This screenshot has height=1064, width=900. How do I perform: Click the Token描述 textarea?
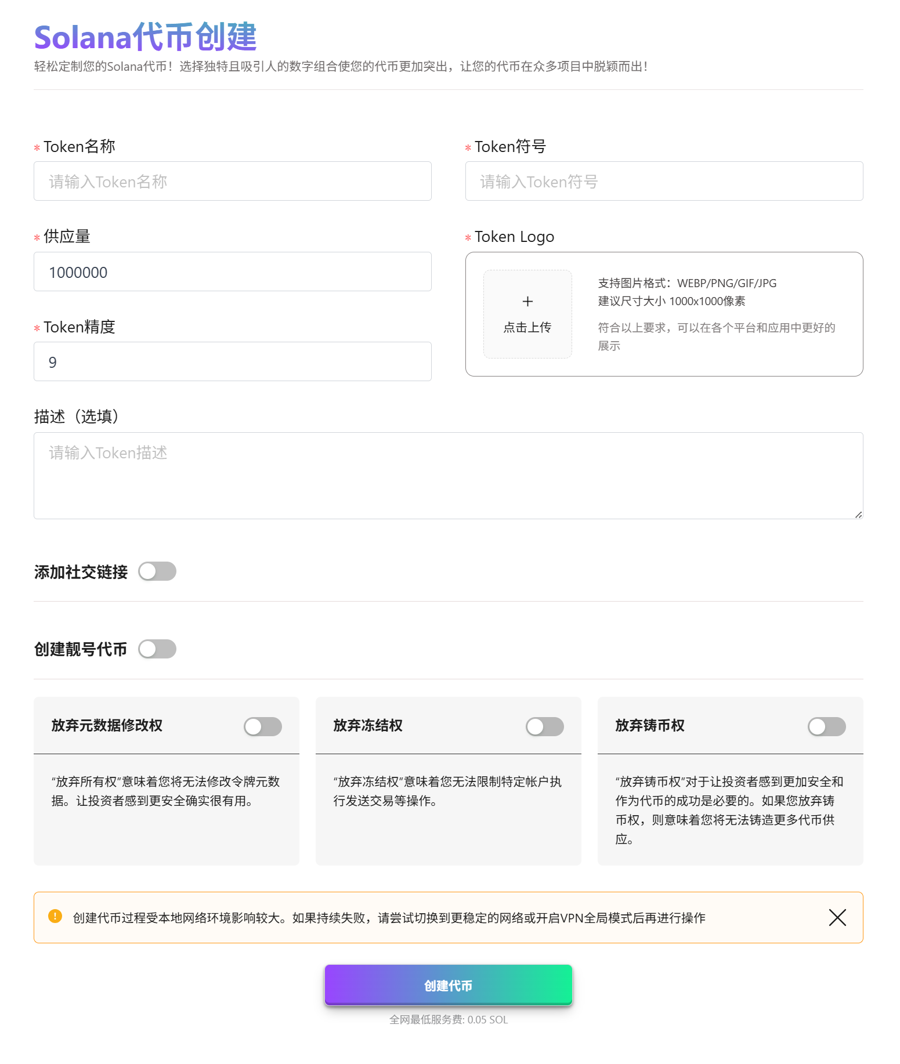pyautogui.click(x=448, y=476)
